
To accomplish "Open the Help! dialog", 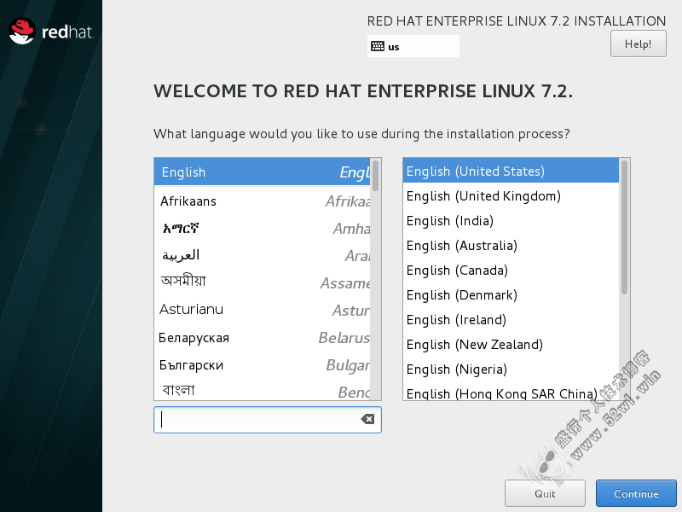I will point(638,44).
